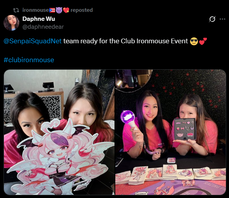This screenshot has height=198, width=229.
Task: Open the @daphneedear handle
Action: click(43, 27)
